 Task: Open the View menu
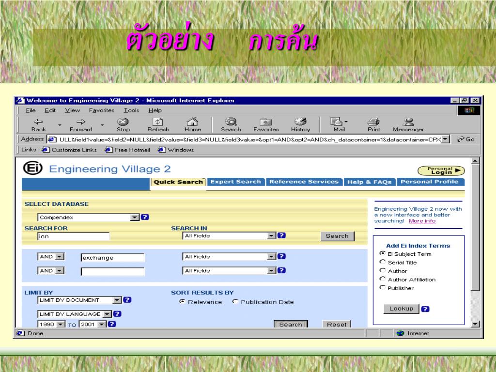[72, 110]
